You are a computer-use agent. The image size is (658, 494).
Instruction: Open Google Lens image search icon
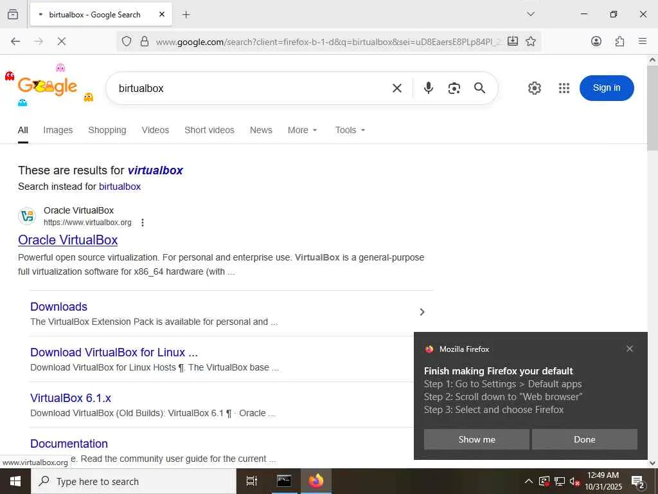pos(454,87)
